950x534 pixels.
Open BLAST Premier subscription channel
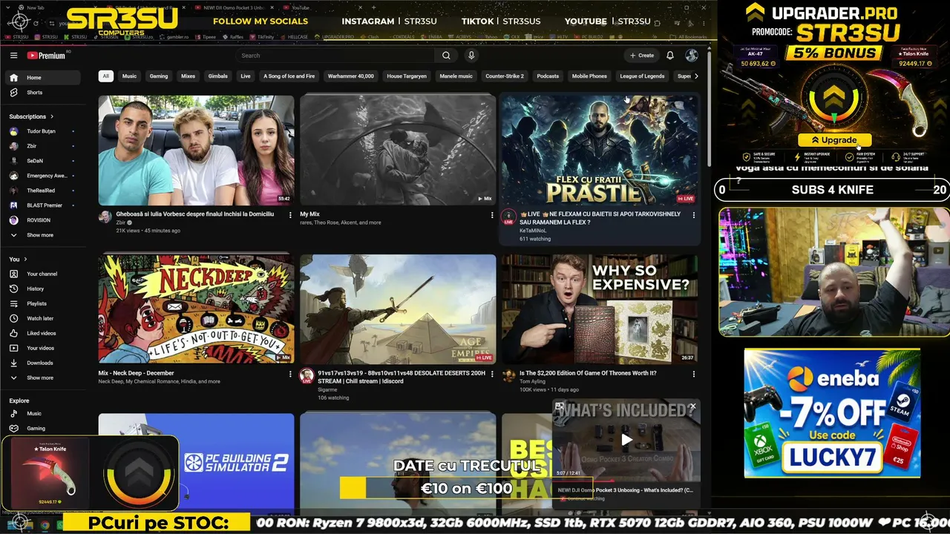pos(42,205)
